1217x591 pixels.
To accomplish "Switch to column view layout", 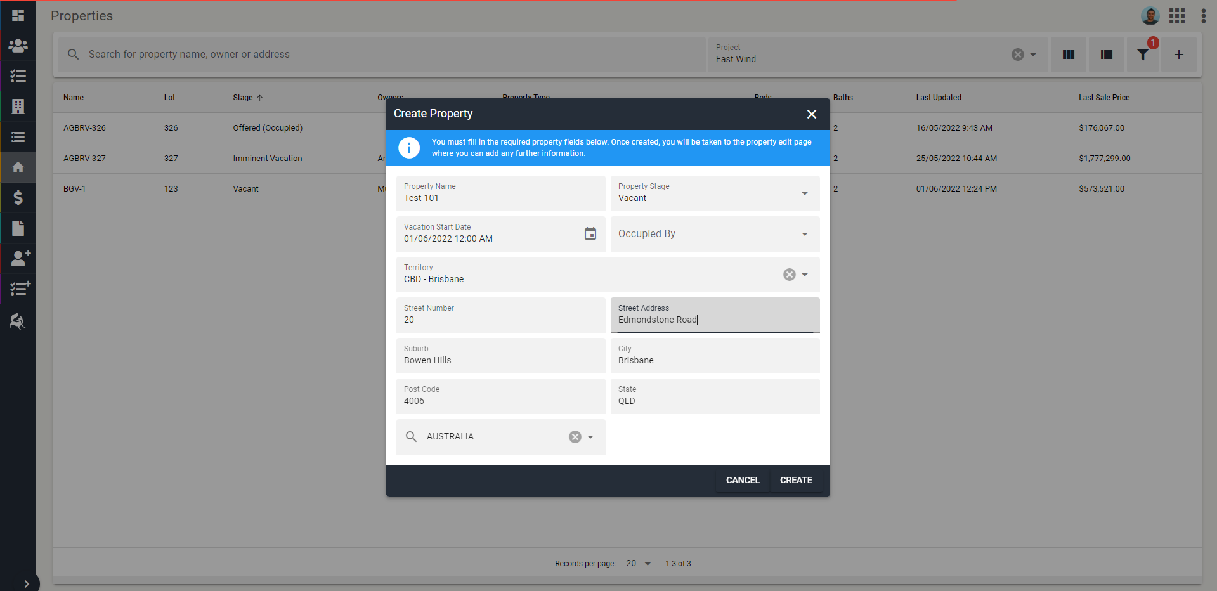I will tap(1068, 55).
